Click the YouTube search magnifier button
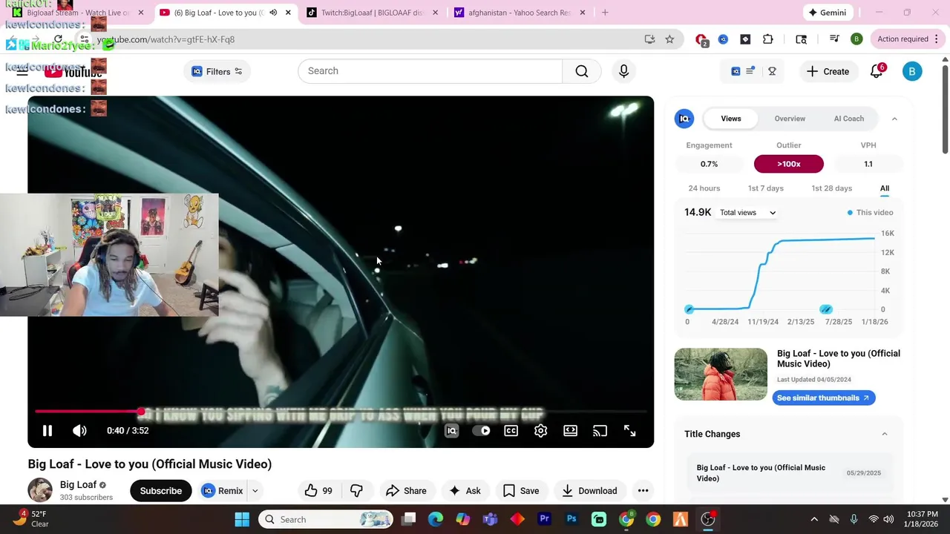The image size is (950, 534). click(x=582, y=71)
